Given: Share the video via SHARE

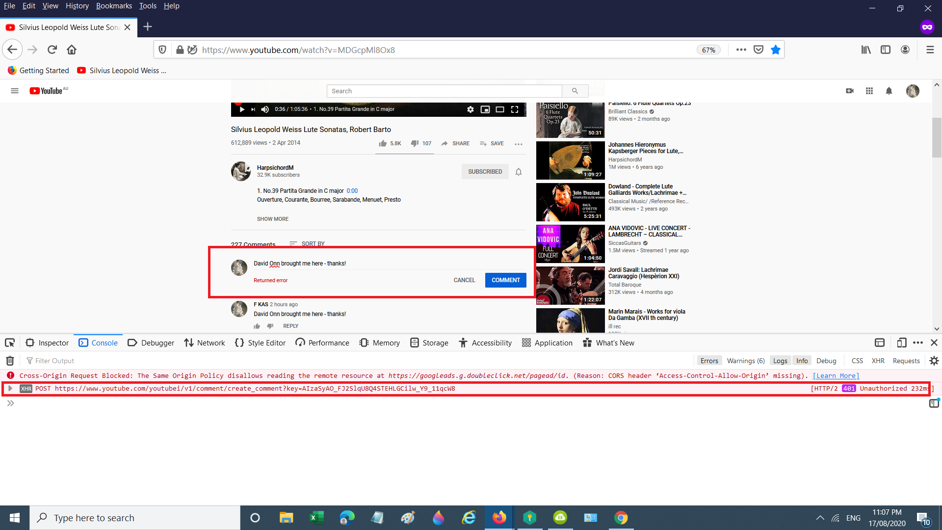Looking at the screenshot, I should pos(455,143).
